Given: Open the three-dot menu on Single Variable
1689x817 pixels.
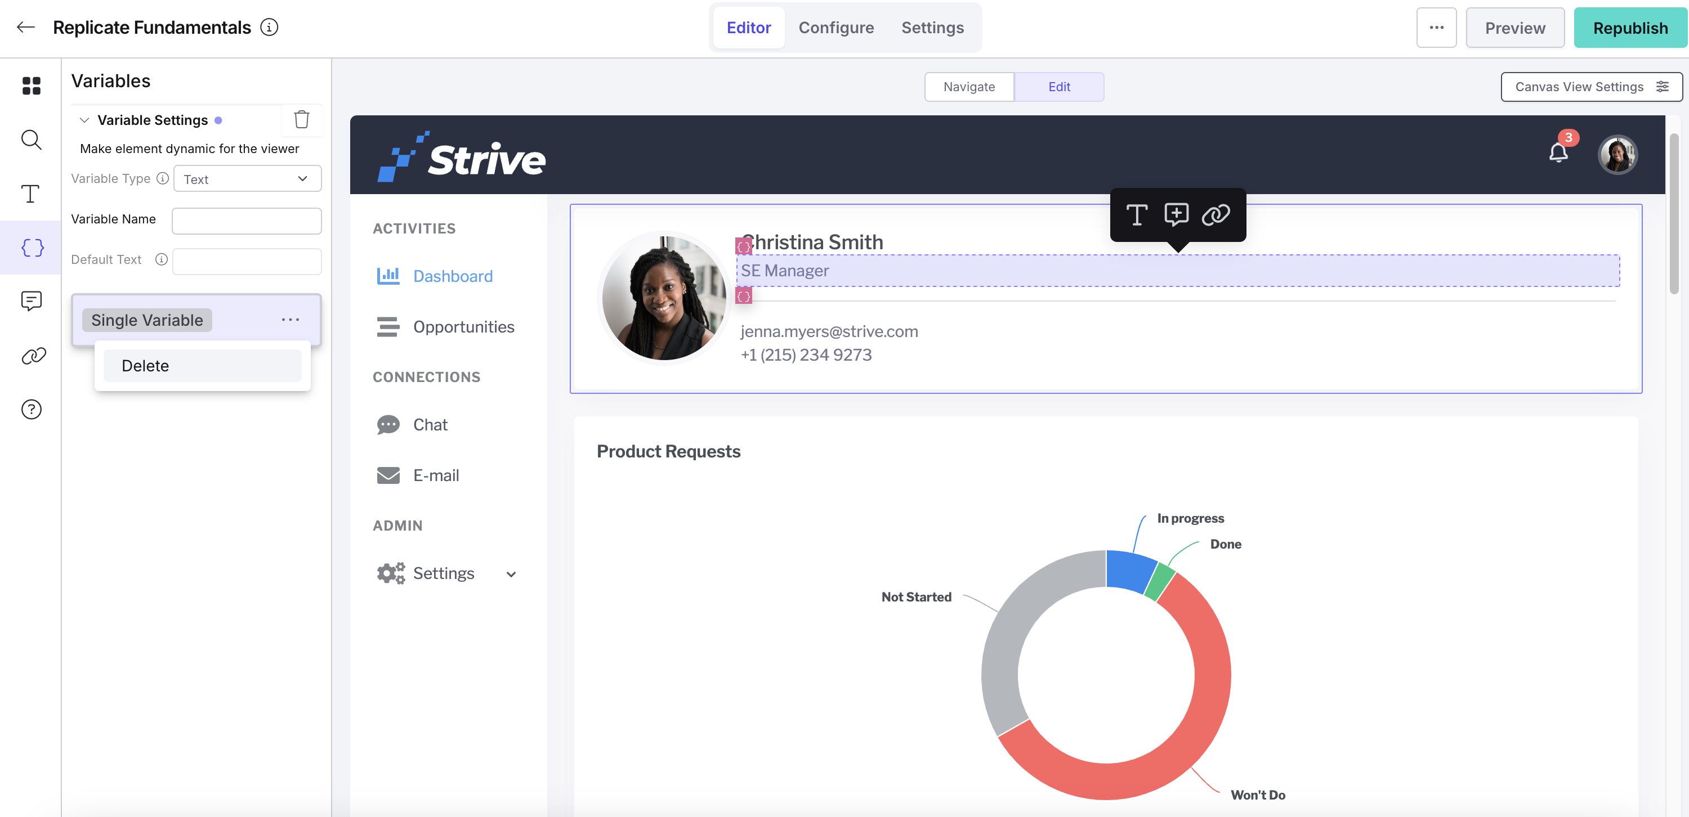Looking at the screenshot, I should (291, 320).
